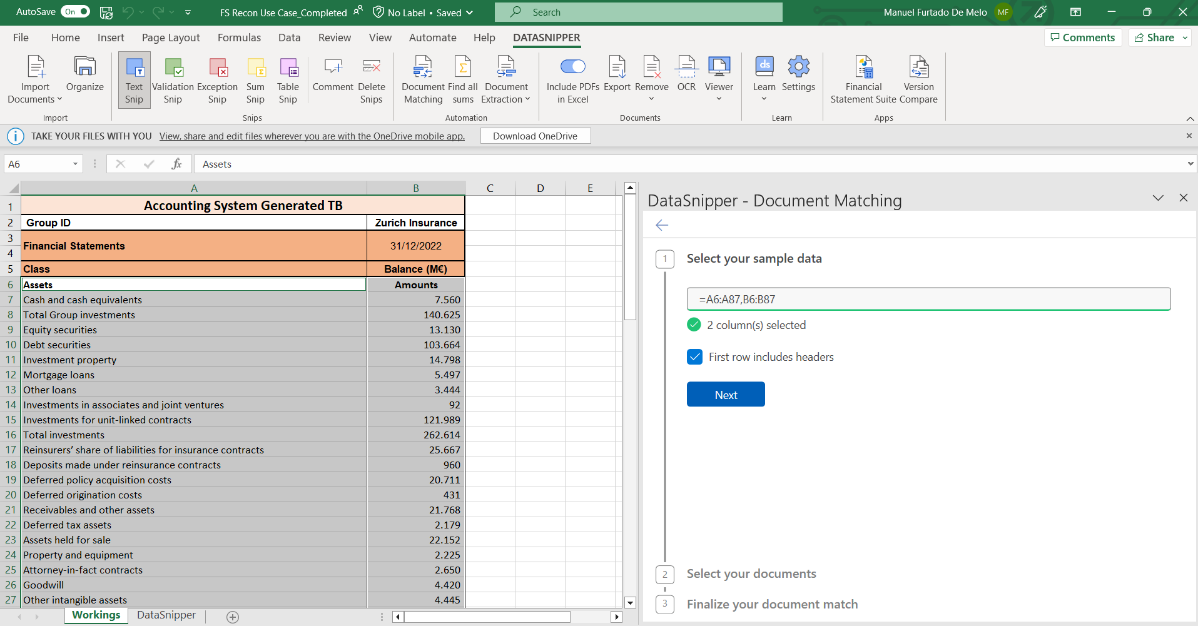Switch to the Formulas tab

tap(239, 38)
